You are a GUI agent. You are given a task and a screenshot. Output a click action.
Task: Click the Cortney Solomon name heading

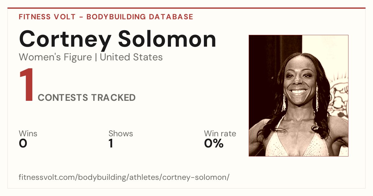pyautogui.click(x=118, y=40)
